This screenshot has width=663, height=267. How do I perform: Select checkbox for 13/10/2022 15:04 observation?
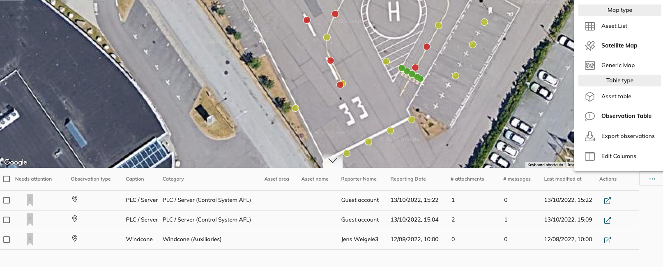[7, 220]
